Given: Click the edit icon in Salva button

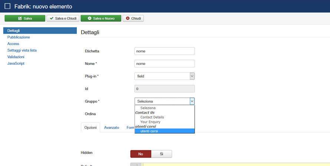Looking at the screenshot, I should (x=20, y=18).
